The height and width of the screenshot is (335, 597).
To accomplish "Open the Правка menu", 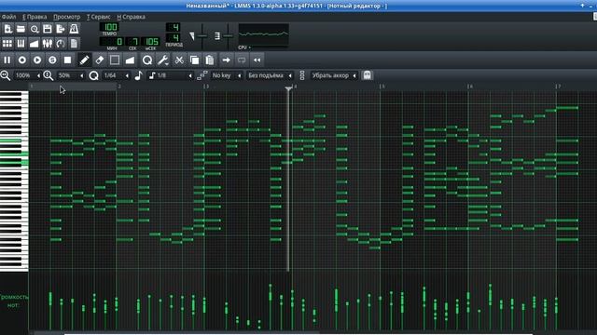I will pyautogui.click(x=35, y=17).
